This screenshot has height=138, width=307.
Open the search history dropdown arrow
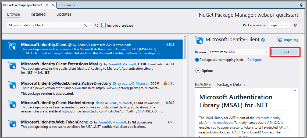coord(90,25)
